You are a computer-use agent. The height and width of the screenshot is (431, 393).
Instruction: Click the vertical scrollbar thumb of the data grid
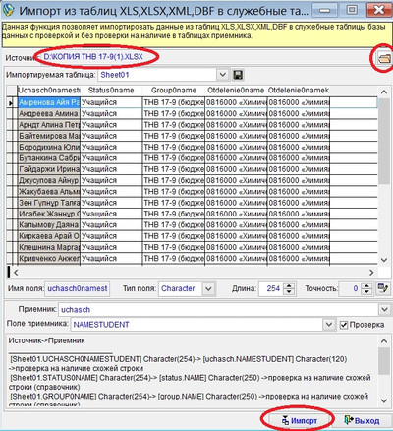384,141
